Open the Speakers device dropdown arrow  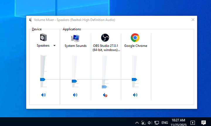pos(55,45)
